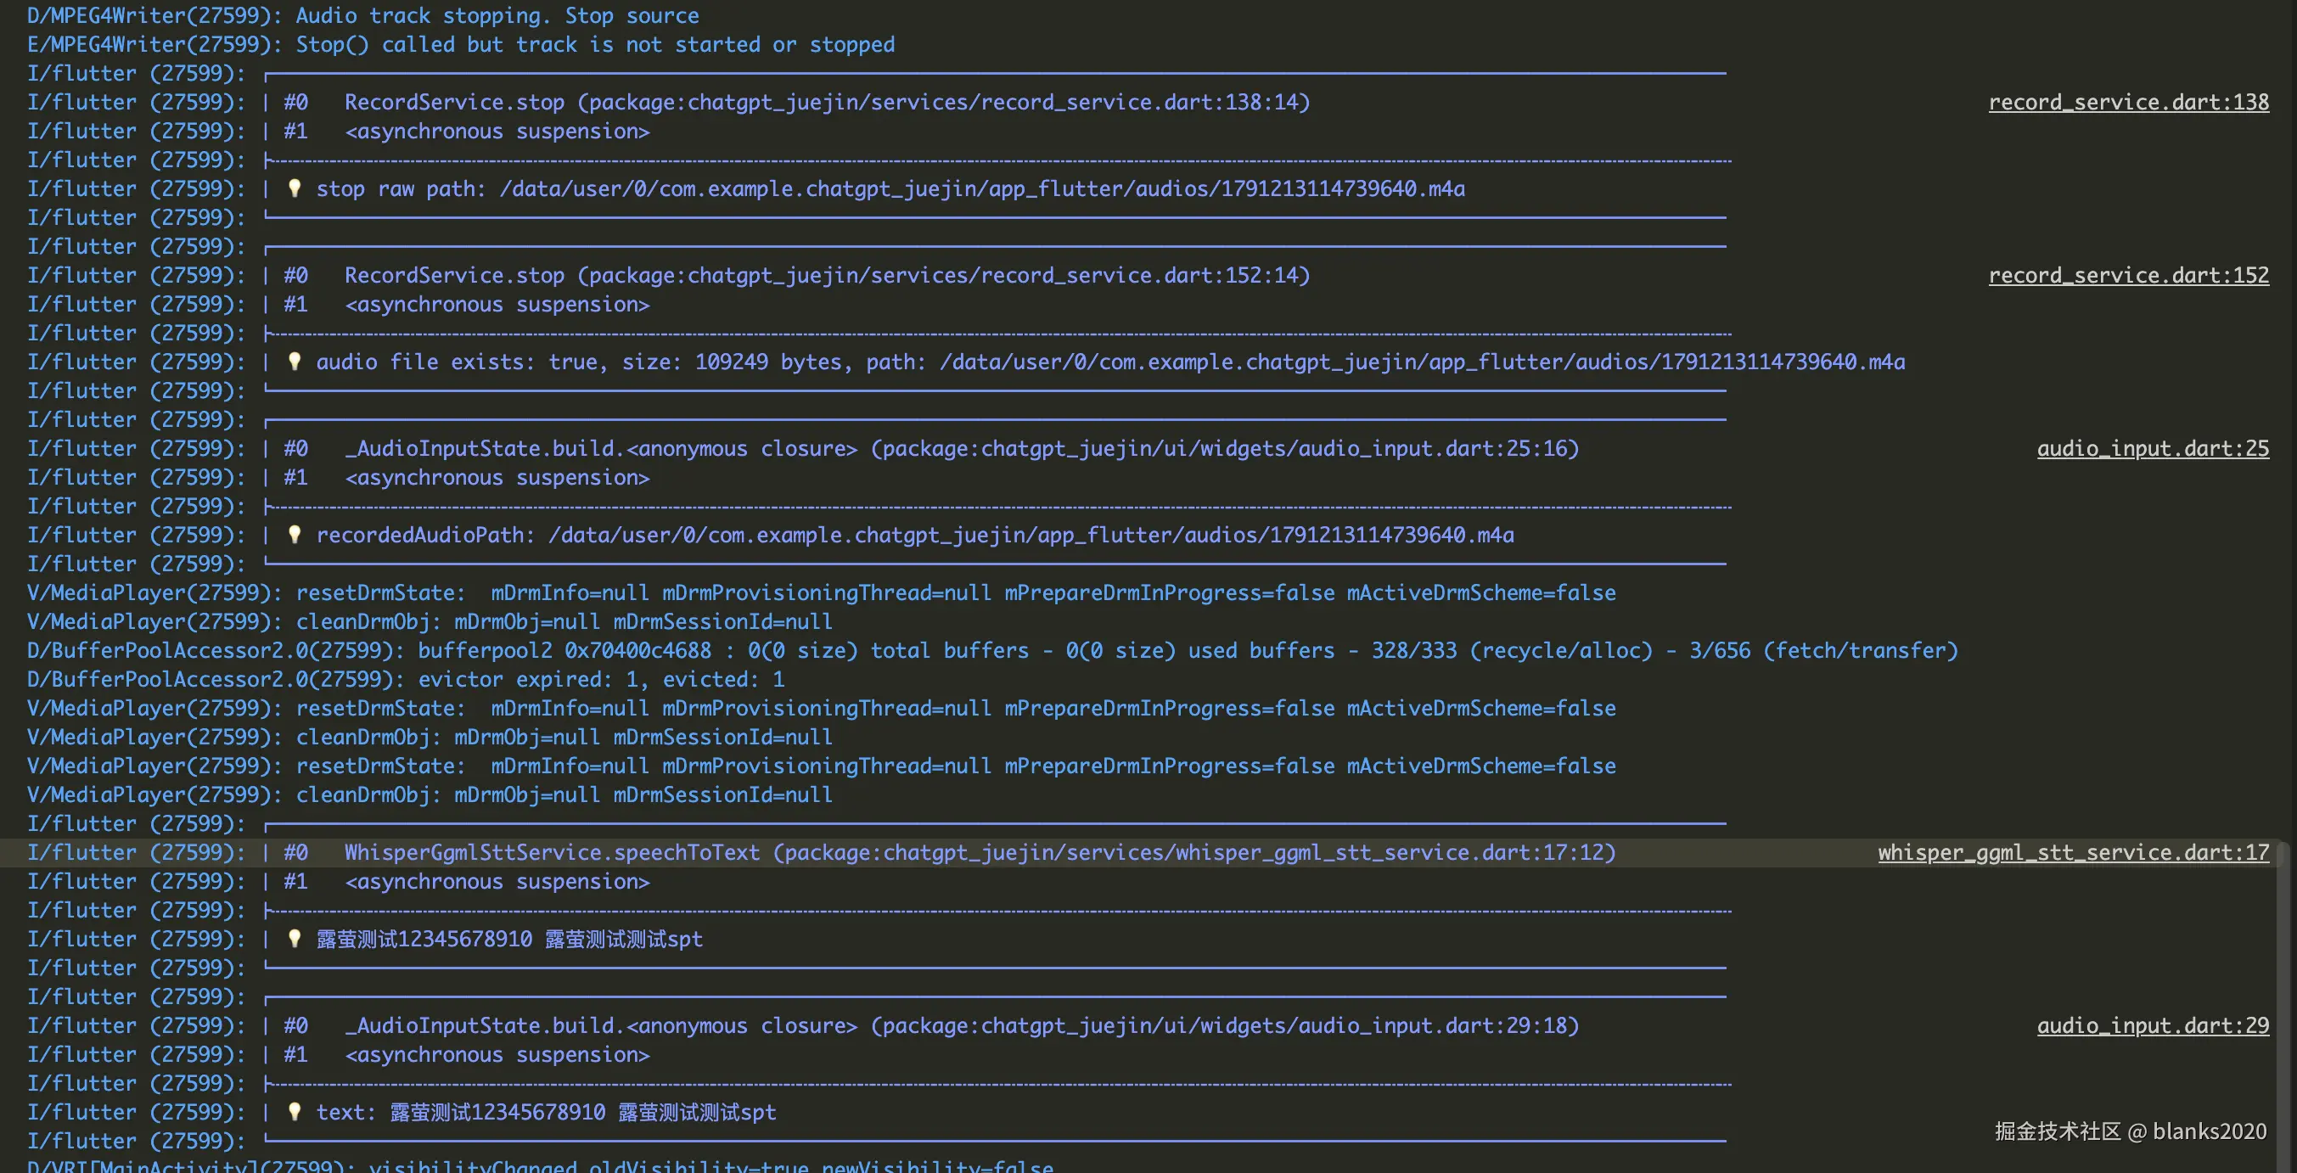The height and width of the screenshot is (1173, 2297).
Task: Open the audio_input.dart:29 source link
Action: [2153, 1026]
